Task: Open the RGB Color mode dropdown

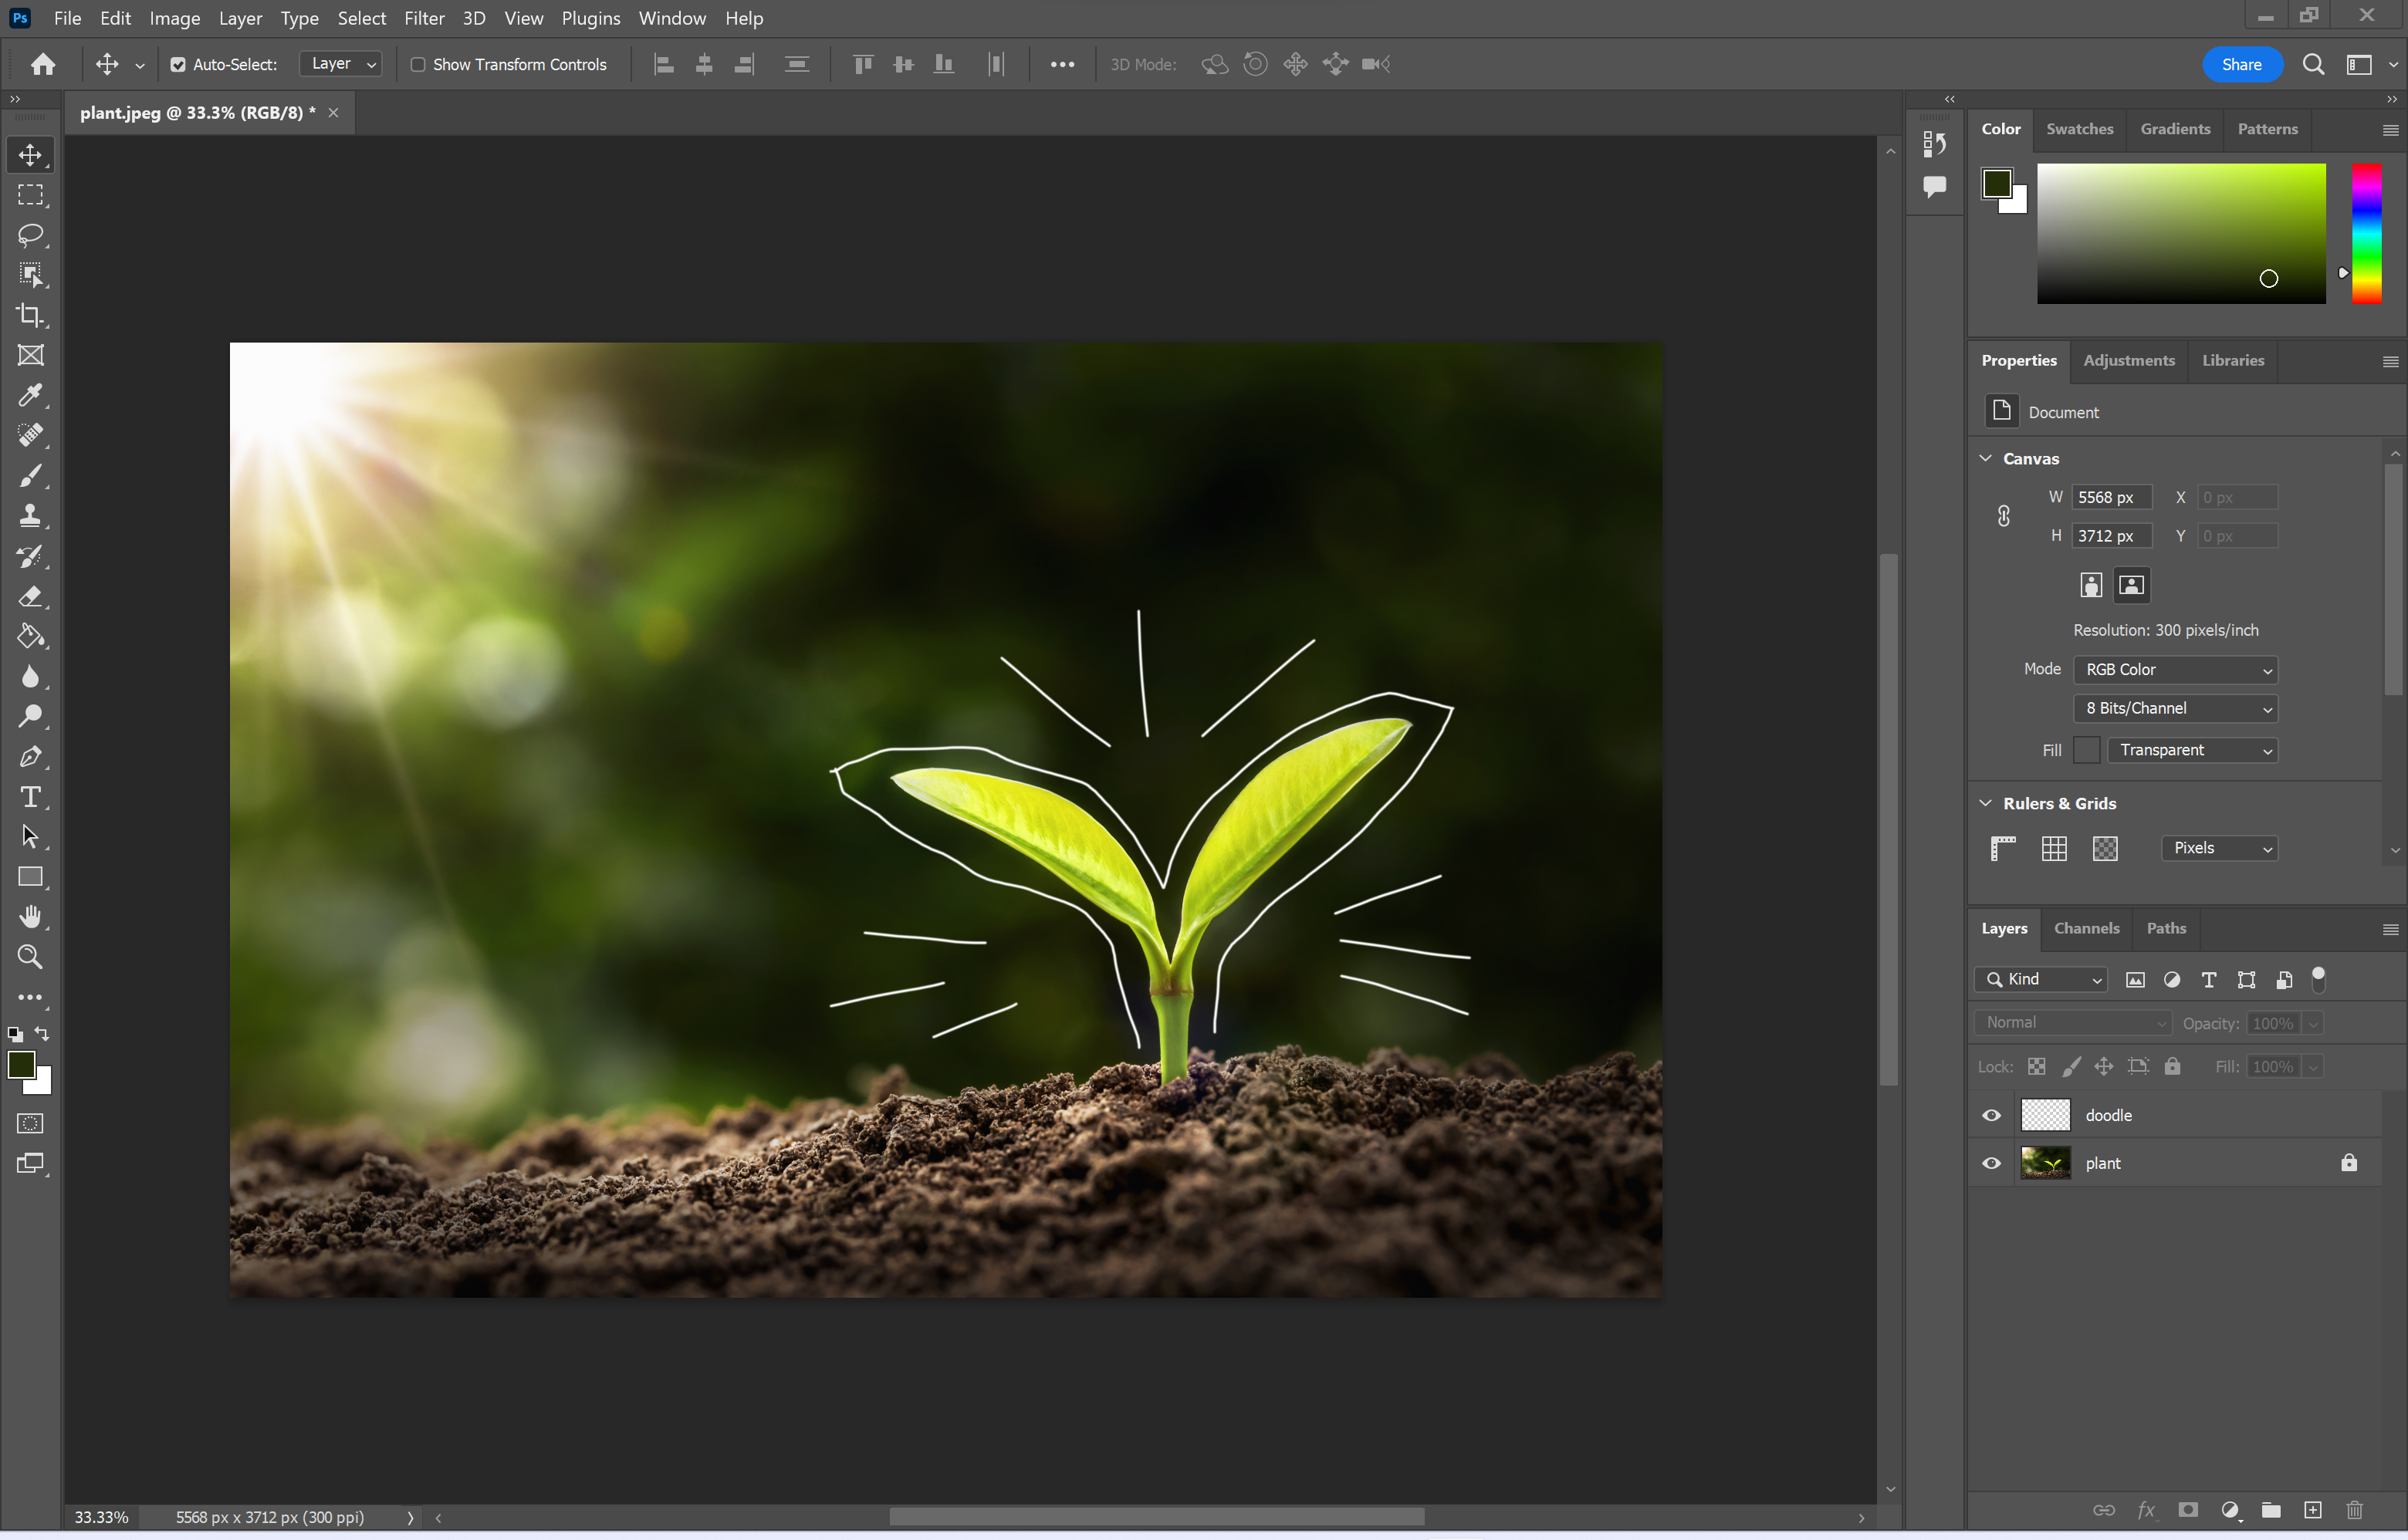Action: (x=2175, y=670)
